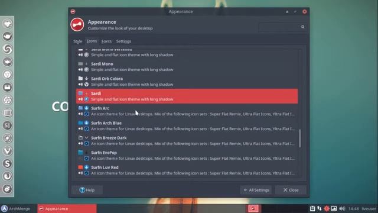
Task: Click the volume speaker tray icon
Action: pos(342,208)
